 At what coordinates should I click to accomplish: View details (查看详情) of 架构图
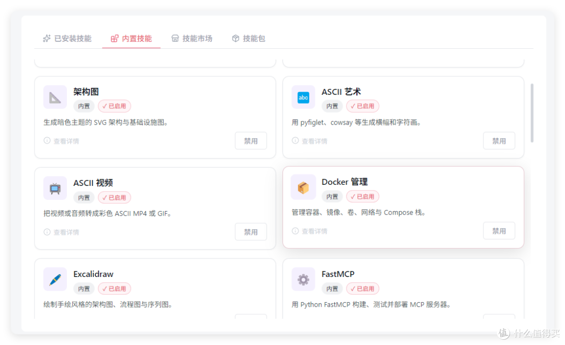click(x=62, y=141)
